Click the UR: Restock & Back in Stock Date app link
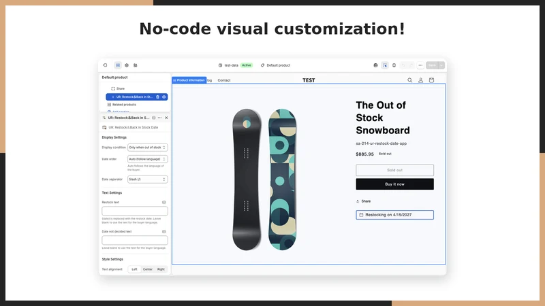This screenshot has width=545, height=306. [x=130, y=127]
